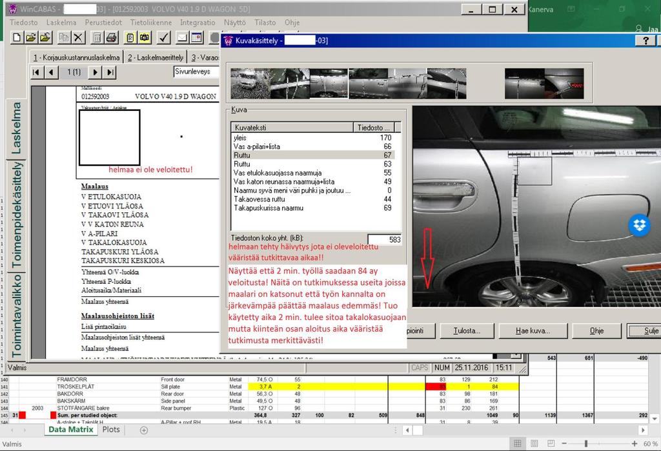The width and height of the screenshot is (661, 451).
Task: Select the first car thumbnail in the strip
Action: (x=250, y=83)
